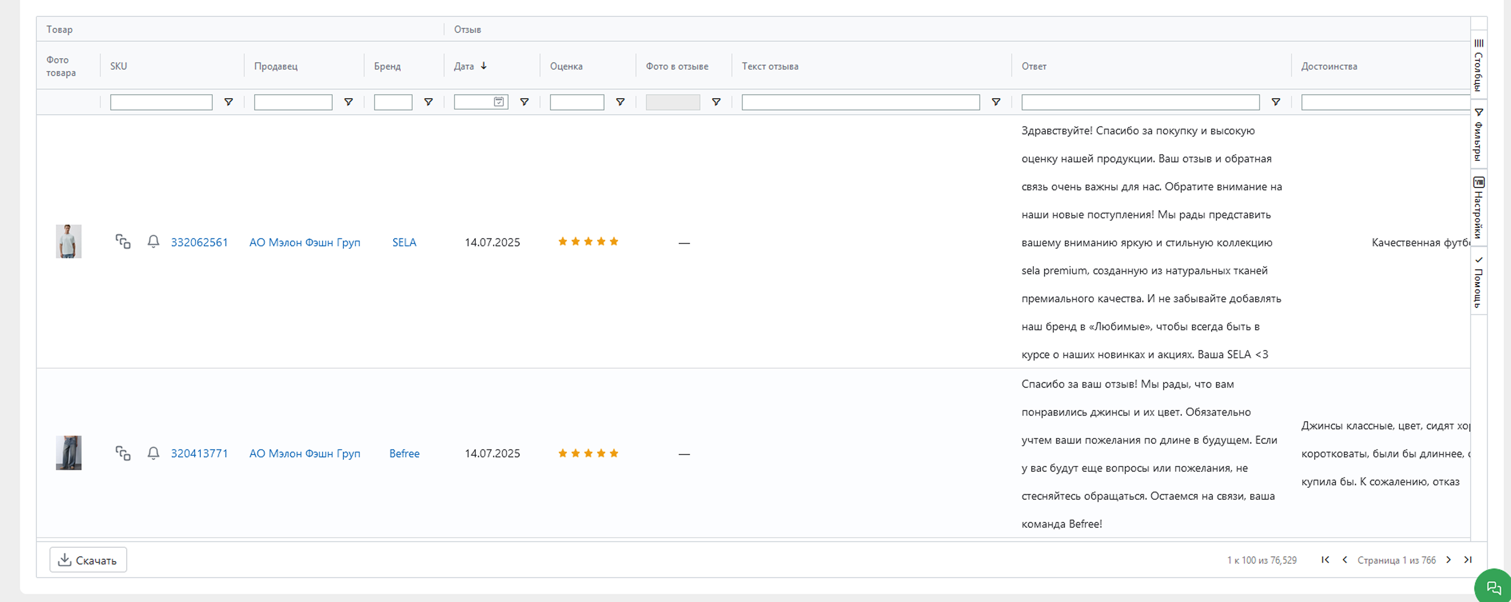Open the white t-shirt product thumbnail
Viewport: 1511px width, 602px height.
tap(69, 241)
